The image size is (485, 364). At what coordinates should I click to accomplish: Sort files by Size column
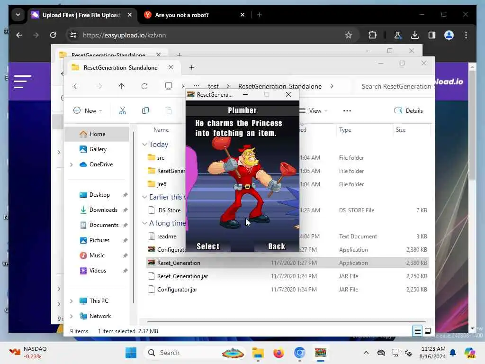[401, 130]
